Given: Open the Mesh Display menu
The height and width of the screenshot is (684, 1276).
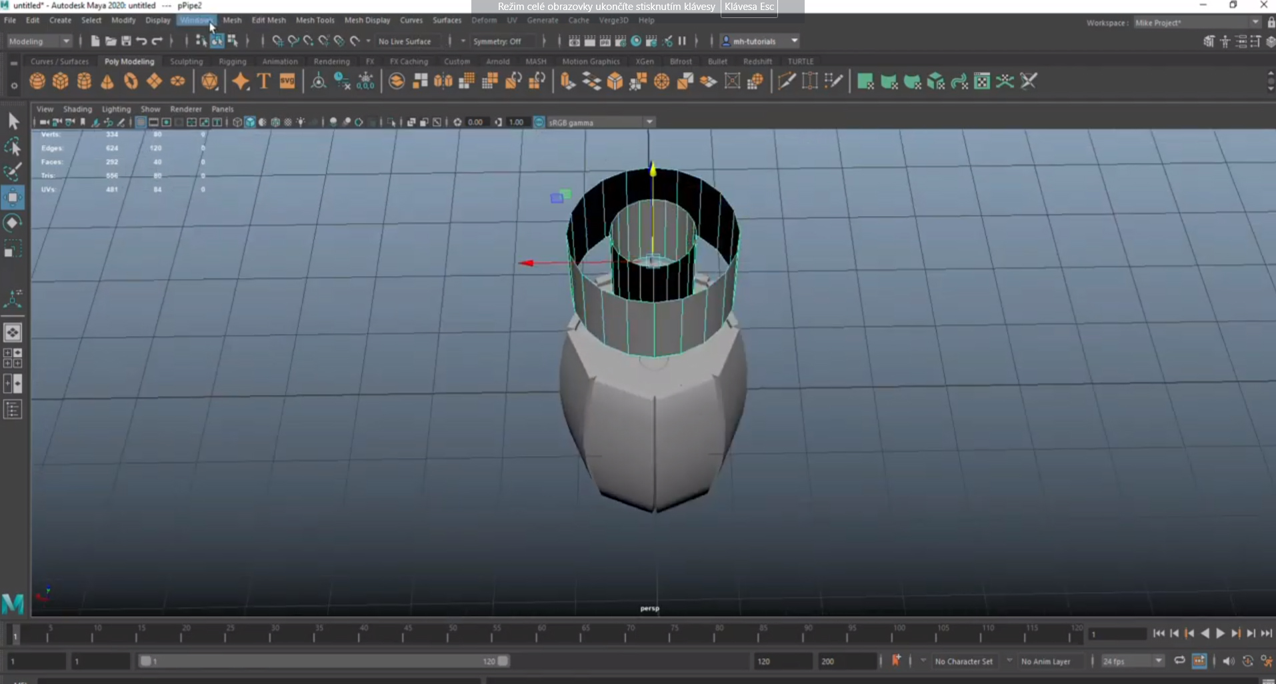Looking at the screenshot, I should point(367,21).
